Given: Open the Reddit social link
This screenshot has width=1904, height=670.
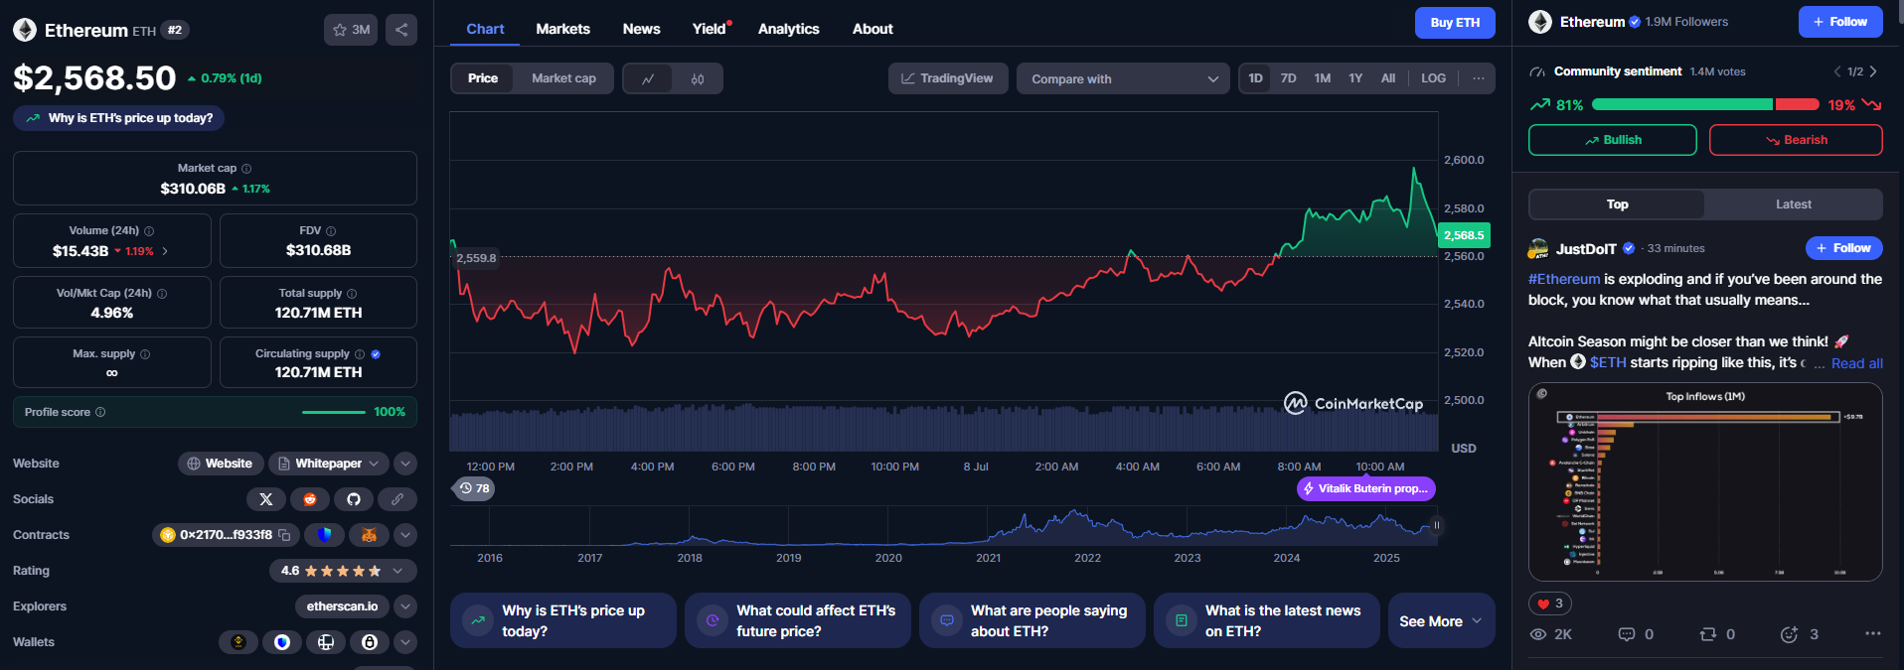Looking at the screenshot, I should point(310,499).
